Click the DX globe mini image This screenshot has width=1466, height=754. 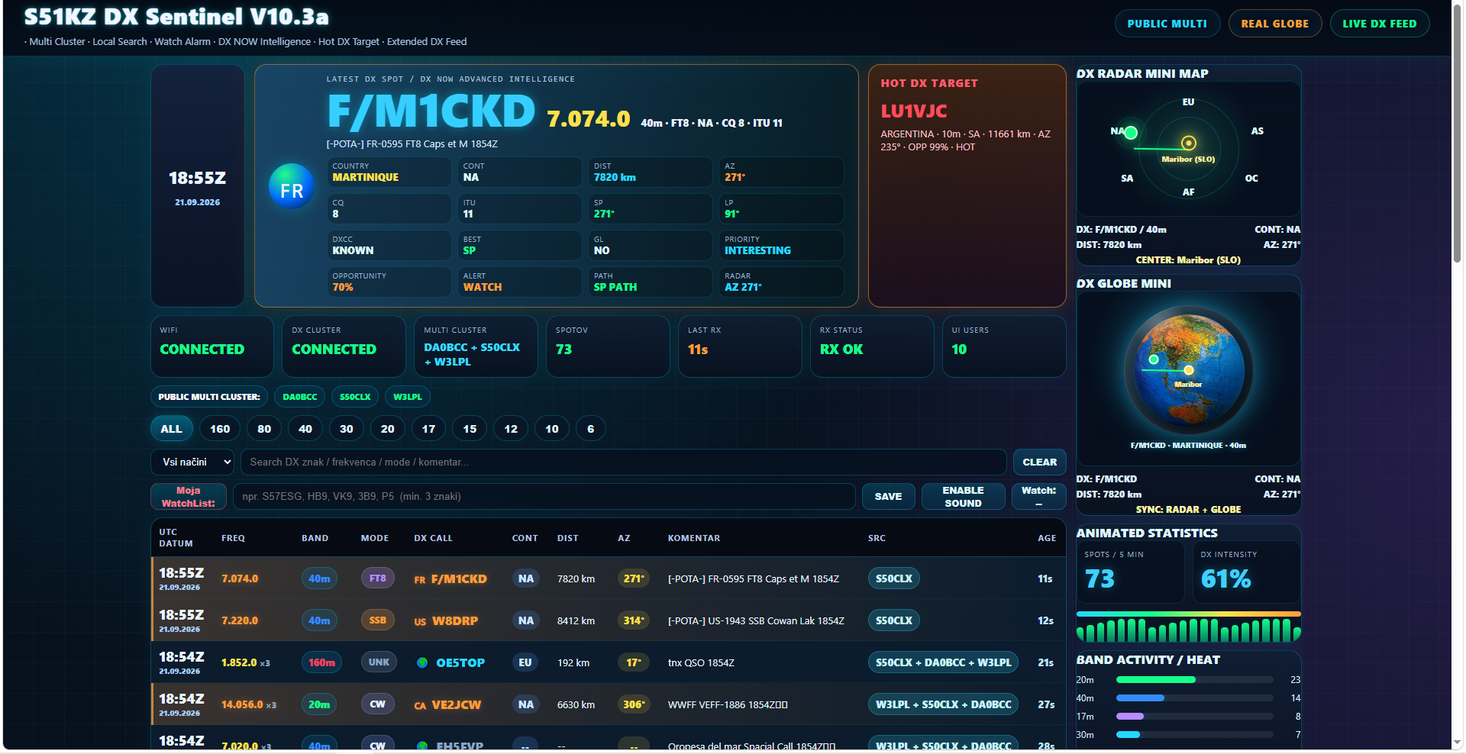coord(1188,371)
